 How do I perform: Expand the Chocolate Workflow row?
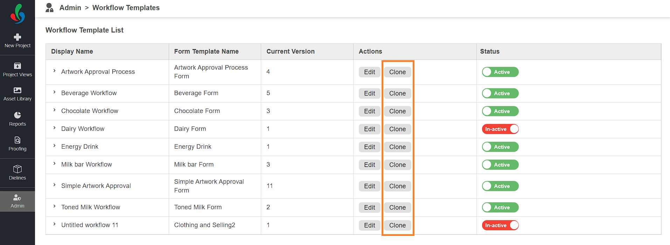pos(54,110)
